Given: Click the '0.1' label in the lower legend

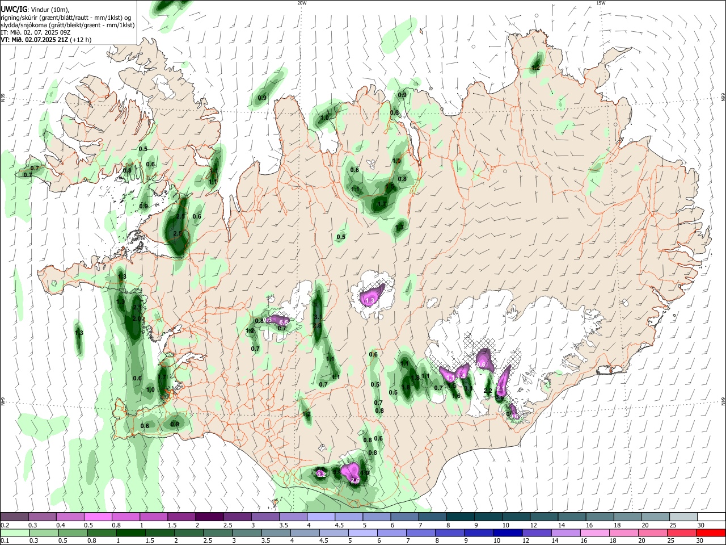Looking at the screenshot, I should coord(5,540).
